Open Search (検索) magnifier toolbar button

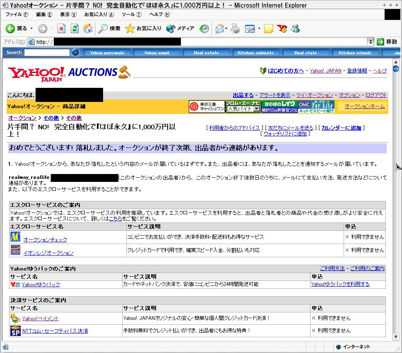point(109,29)
